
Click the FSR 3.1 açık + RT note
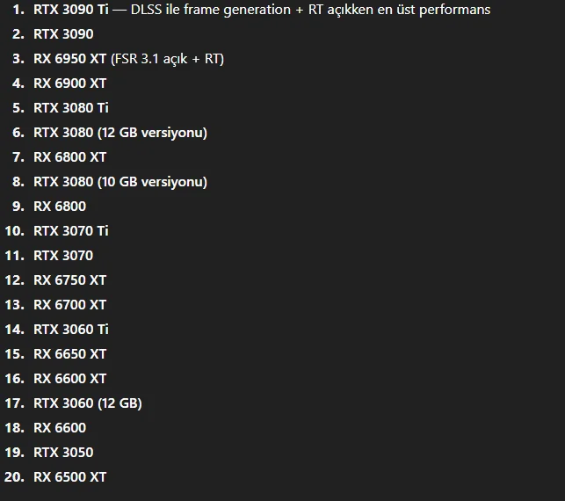coord(168,59)
